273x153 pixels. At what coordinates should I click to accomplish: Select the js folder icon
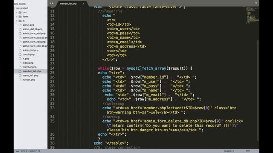coord(20,21)
